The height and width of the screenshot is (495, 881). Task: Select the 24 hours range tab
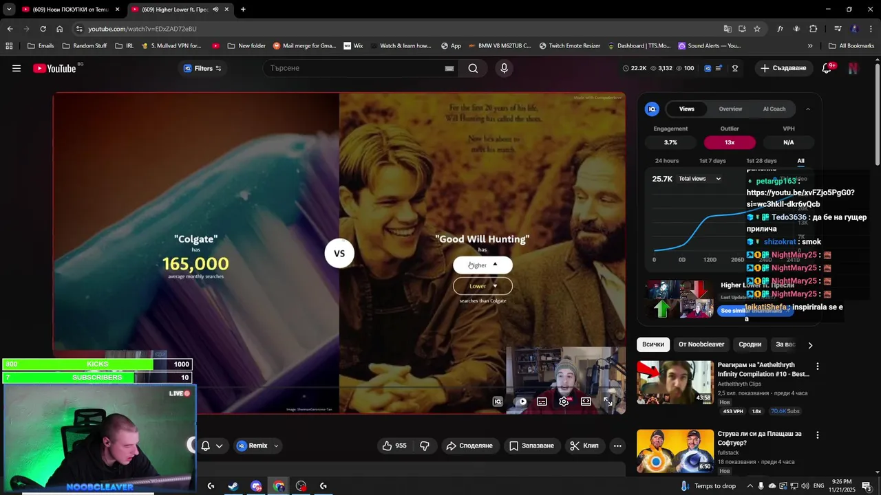pos(667,161)
